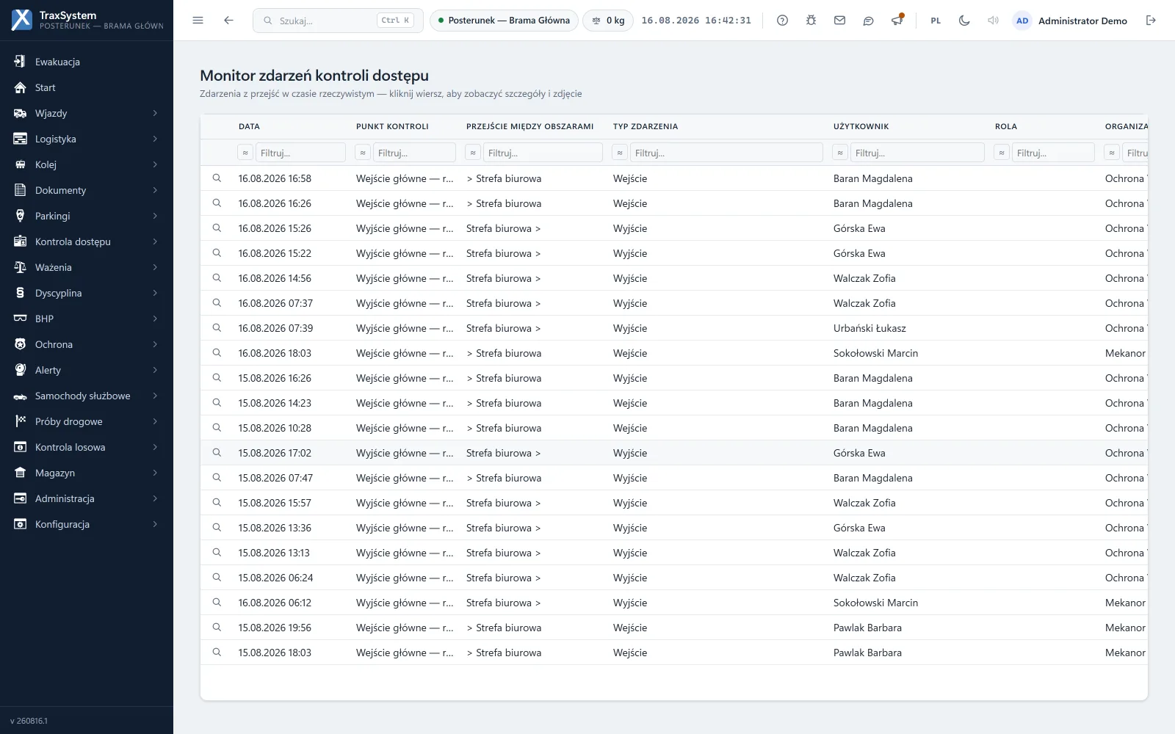Toggle the sound speaker icon
Image resolution: width=1175 pixels, height=734 pixels.
(x=993, y=21)
